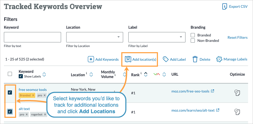Image resolution: width=253 pixels, height=124 pixels.
Task: Open the Filter by Label dropdown
Action: click(x=157, y=37)
